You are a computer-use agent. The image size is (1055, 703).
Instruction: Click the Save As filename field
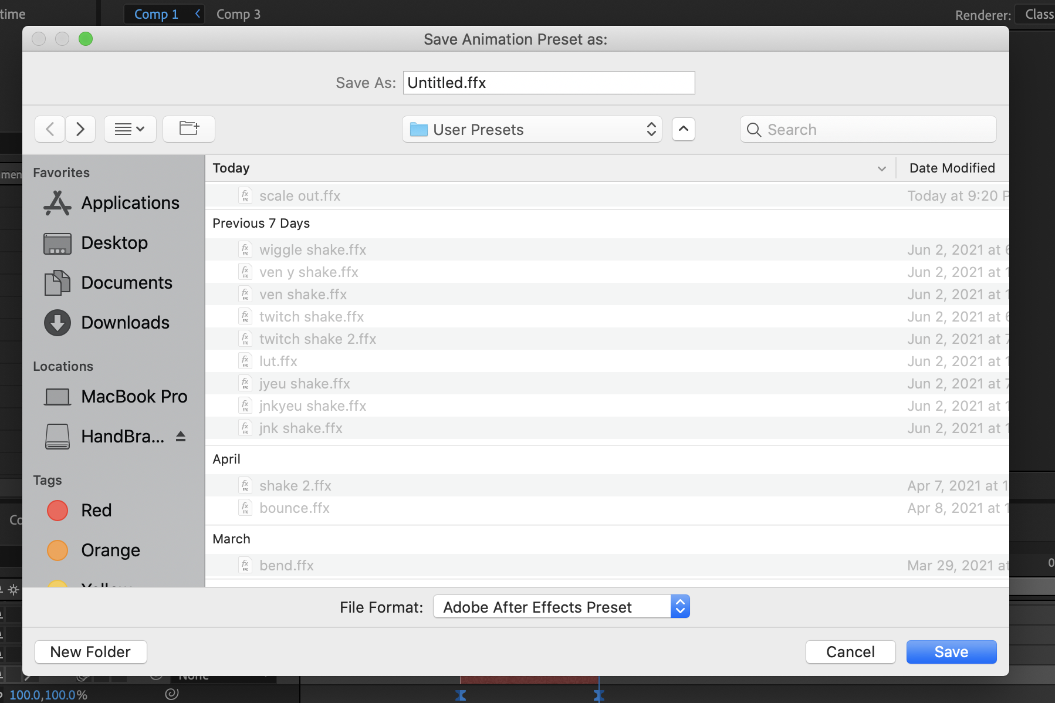click(548, 82)
